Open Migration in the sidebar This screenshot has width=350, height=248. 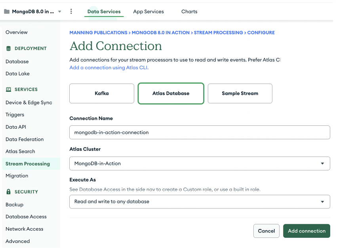[x=17, y=176]
